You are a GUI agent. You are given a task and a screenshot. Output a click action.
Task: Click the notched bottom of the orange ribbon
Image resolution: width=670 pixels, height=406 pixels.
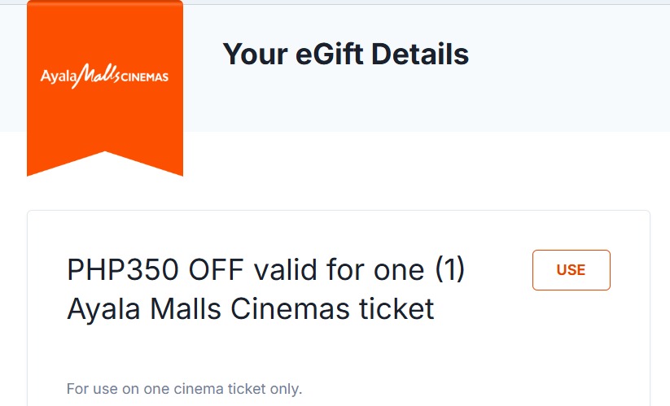pyautogui.click(x=105, y=161)
